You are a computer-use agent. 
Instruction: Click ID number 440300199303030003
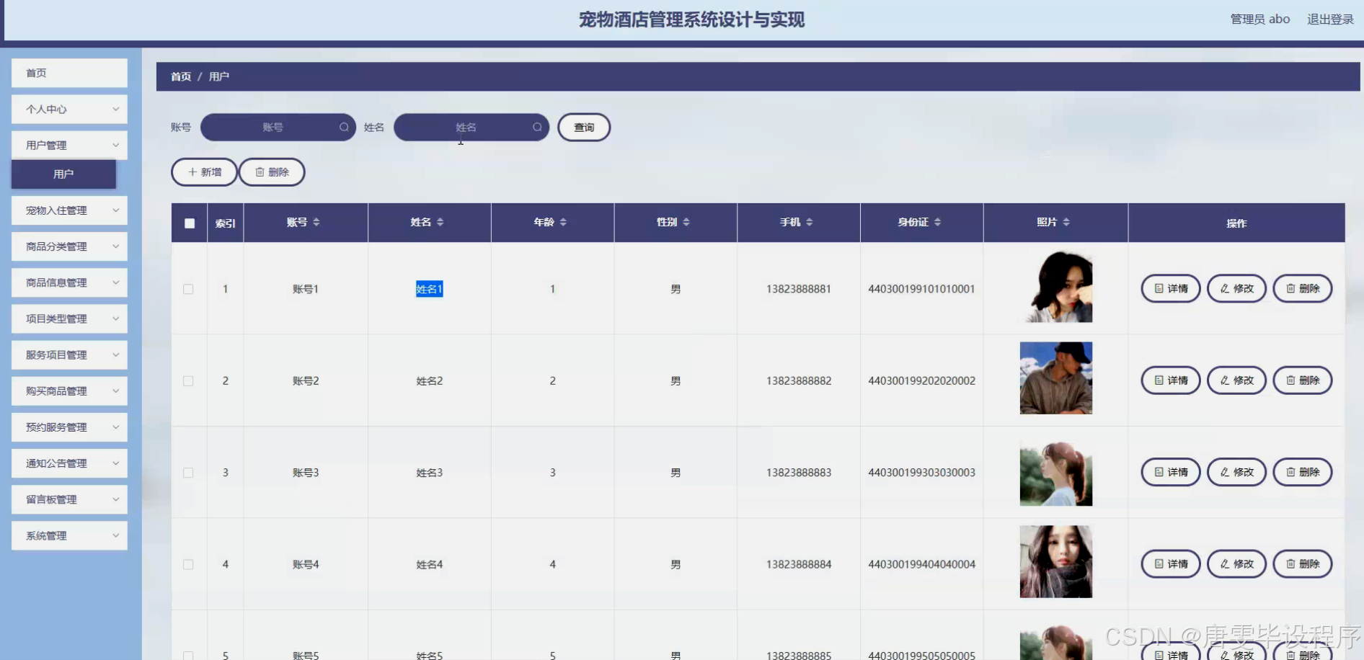(921, 473)
